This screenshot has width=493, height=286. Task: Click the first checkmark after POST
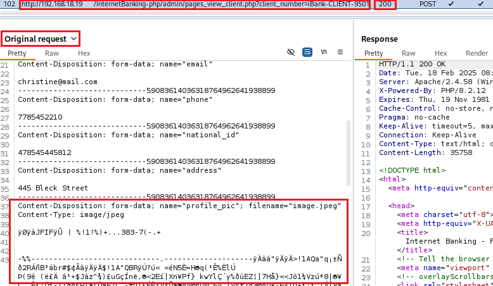[x=451, y=4]
